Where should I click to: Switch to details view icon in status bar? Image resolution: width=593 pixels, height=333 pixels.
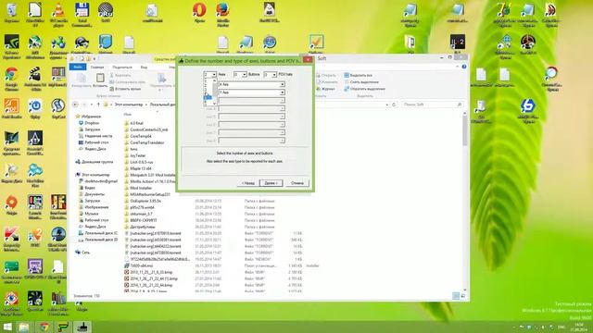tap(456, 296)
